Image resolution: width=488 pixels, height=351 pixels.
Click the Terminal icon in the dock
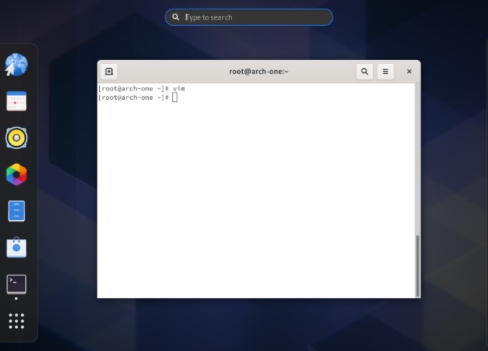[17, 284]
